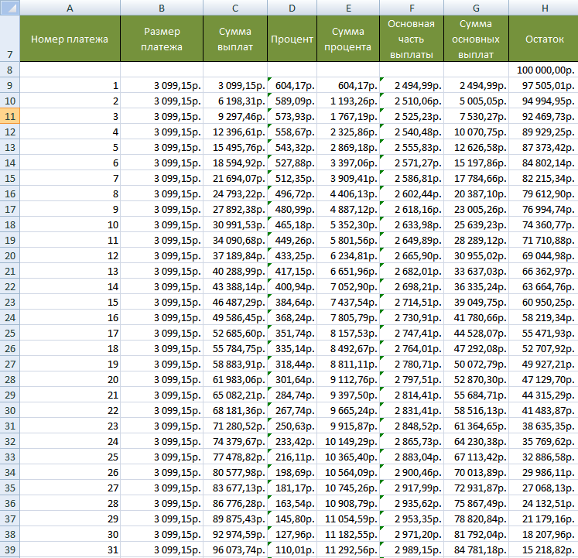This screenshot has width=578, height=558.
Task: Select cell with 5 801,56р.
Action: pyautogui.click(x=348, y=240)
